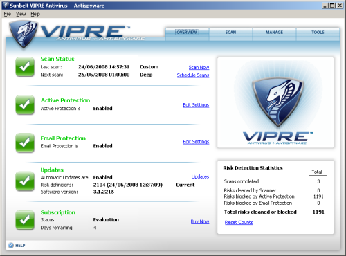The width and height of the screenshot is (346, 256).
Task: Open the Schedule Scans link
Action: coord(193,75)
